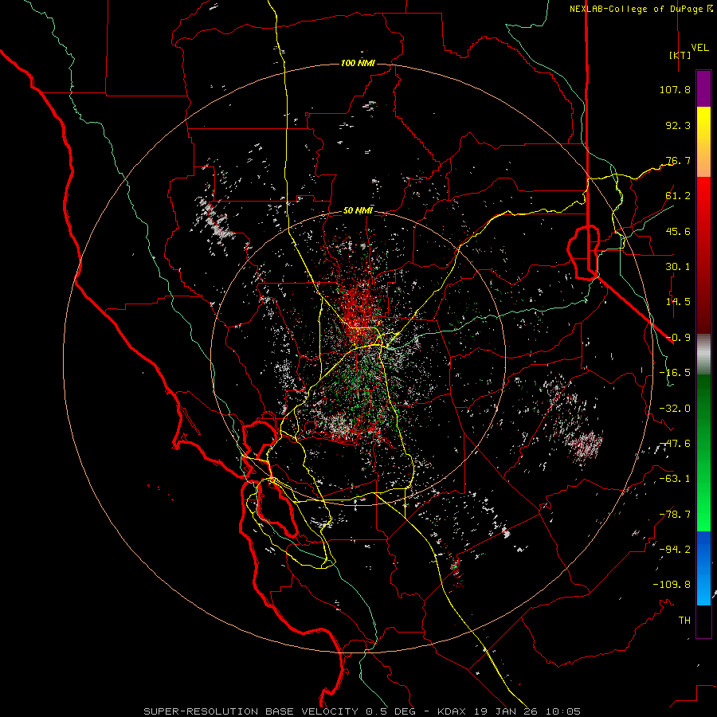Click the purple segment of the color bar
The height and width of the screenshot is (717, 717).
pyautogui.click(x=703, y=89)
